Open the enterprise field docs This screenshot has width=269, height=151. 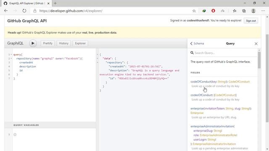(x=197, y=109)
